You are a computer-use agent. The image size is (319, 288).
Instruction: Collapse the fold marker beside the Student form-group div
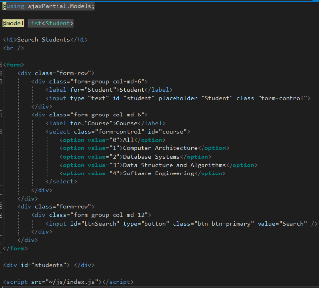point(0,82)
